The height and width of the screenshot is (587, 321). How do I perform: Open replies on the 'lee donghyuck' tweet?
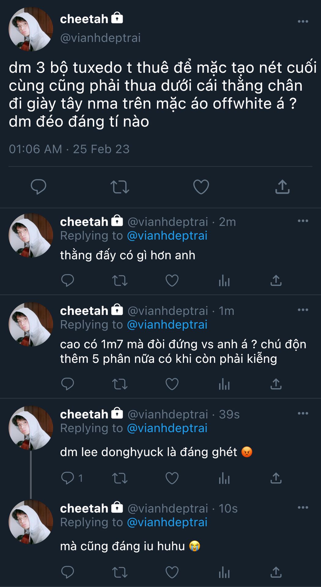[68, 478]
